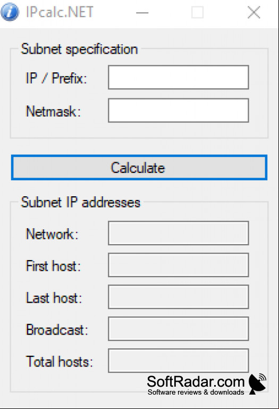
Task: Click the 'Software reviews & downloads' tagline
Action: (x=196, y=392)
